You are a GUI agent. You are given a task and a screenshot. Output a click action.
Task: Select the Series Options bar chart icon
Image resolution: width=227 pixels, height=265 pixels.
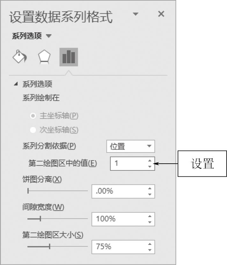tap(69, 57)
